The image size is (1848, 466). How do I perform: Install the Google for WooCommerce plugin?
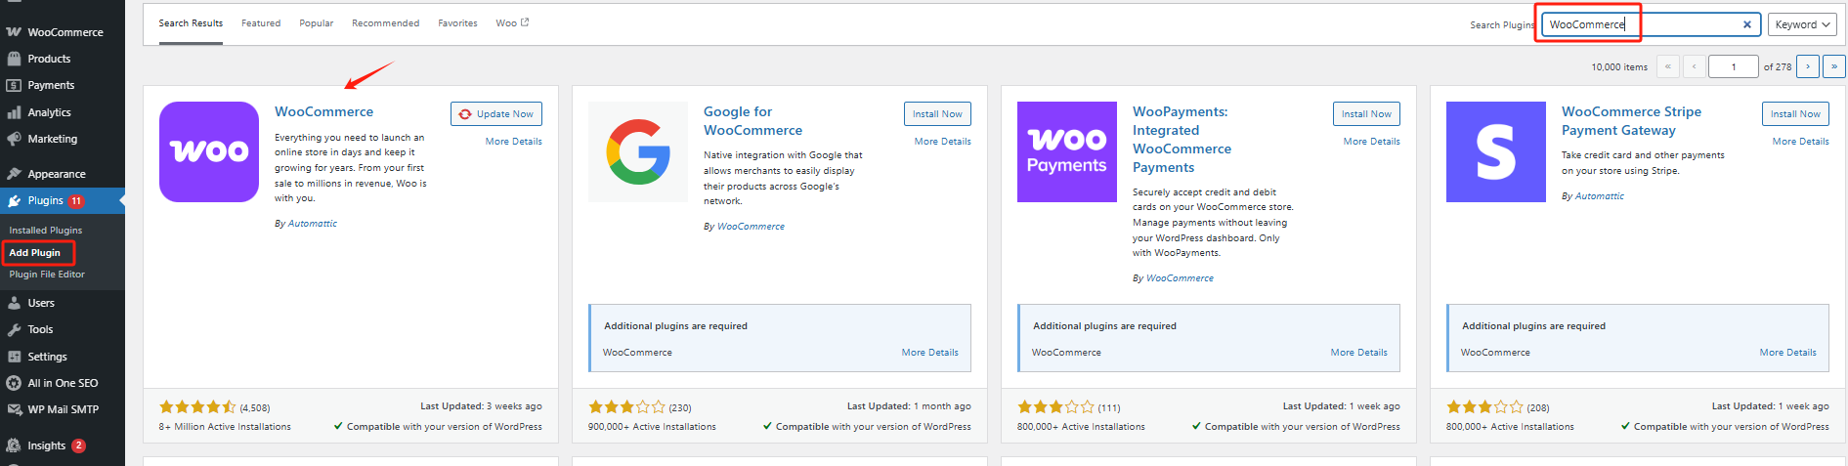[937, 114]
